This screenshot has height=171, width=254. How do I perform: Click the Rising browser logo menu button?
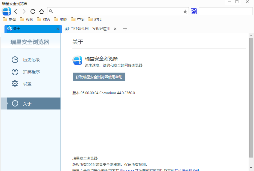(x=6, y=11)
